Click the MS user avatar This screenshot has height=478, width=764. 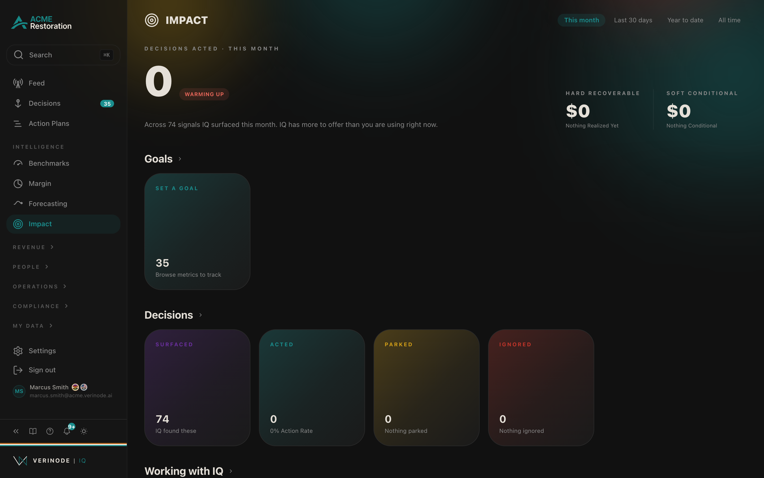coord(19,391)
